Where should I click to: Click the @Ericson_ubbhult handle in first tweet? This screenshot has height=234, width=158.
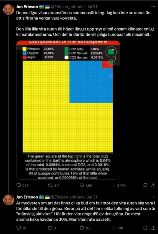(67, 7)
